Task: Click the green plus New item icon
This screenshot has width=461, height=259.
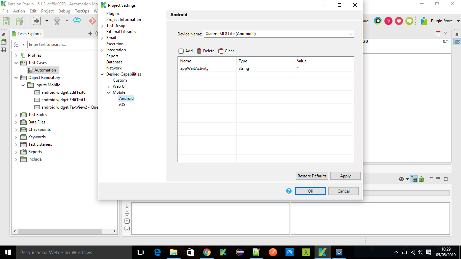Action: click(x=37, y=21)
